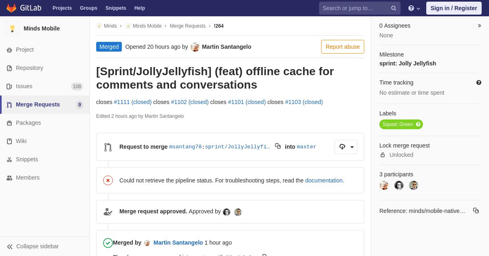Image resolution: width=489 pixels, height=256 pixels.
Task: Click second participant avatar
Action: (x=399, y=185)
